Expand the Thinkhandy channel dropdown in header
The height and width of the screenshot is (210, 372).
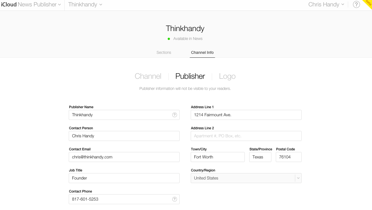(x=85, y=4)
